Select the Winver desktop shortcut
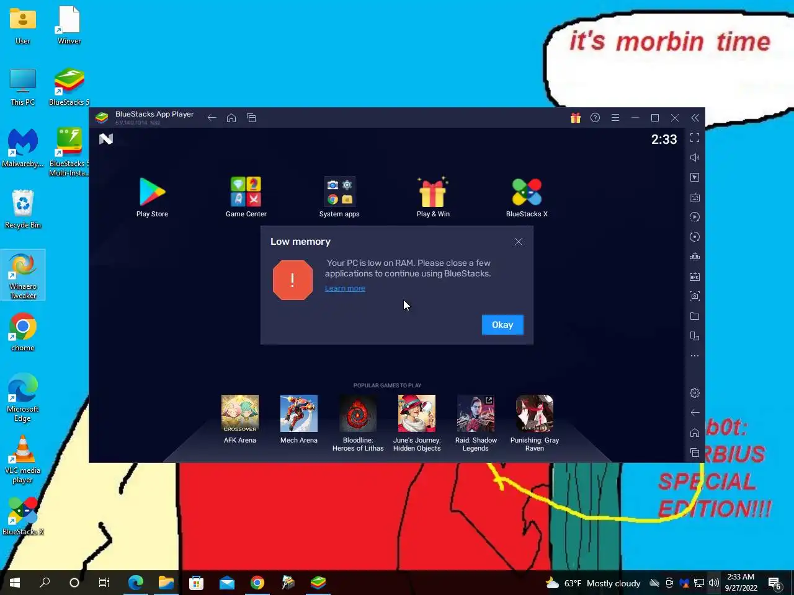 tap(69, 25)
